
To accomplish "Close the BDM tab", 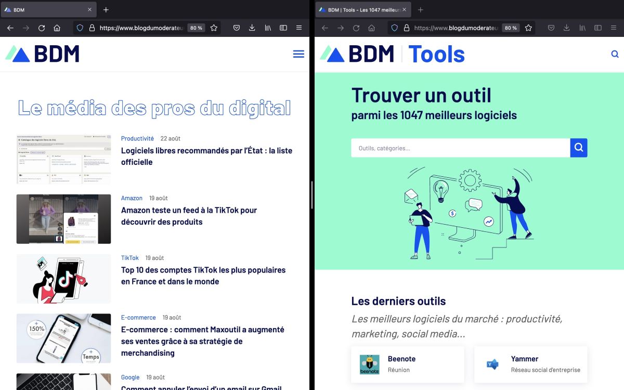I will [x=89, y=10].
